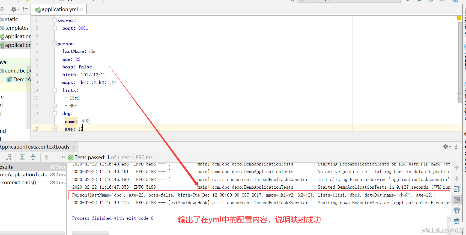Sort test results with sort icon
Viewport: 466px width, 235px height.
click(x=9, y=157)
